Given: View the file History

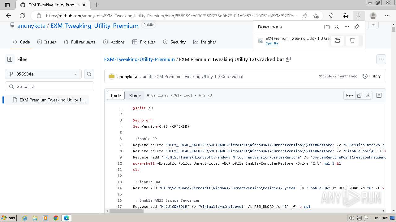Looking at the screenshot, I should [372, 76].
